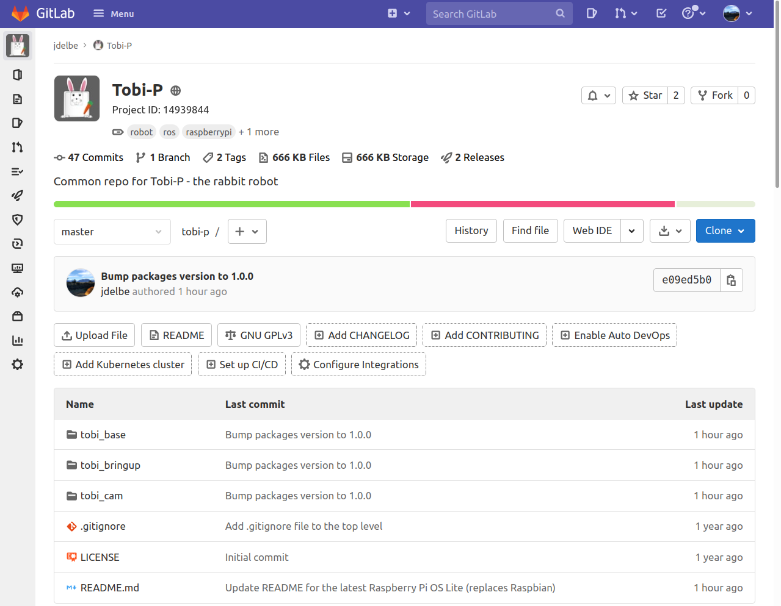
Task: Expand the create new plus dropdown
Action: click(x=399, y=13)
